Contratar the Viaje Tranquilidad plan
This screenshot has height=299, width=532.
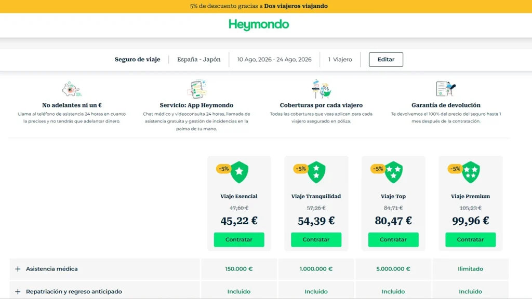(316, 239)
